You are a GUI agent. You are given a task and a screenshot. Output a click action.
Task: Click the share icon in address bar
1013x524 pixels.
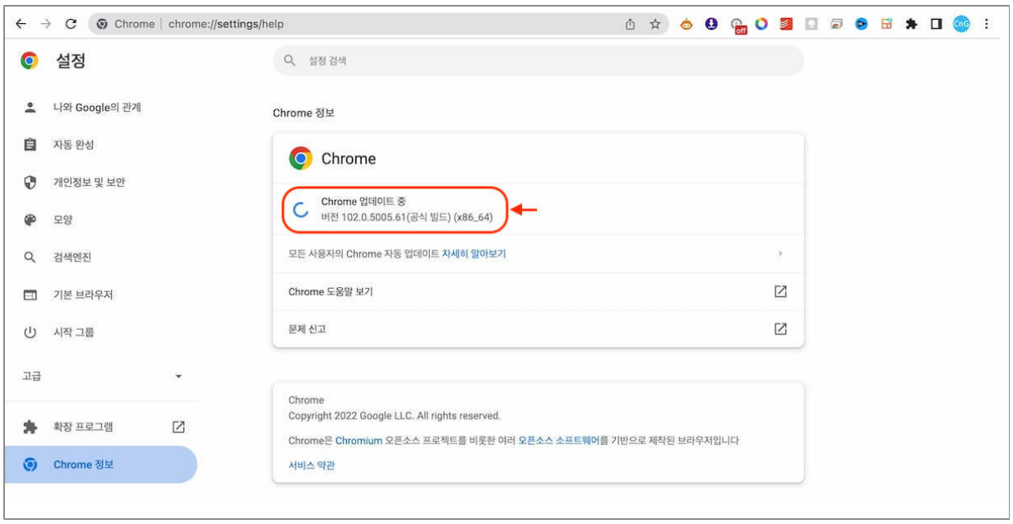pos(631,24)
